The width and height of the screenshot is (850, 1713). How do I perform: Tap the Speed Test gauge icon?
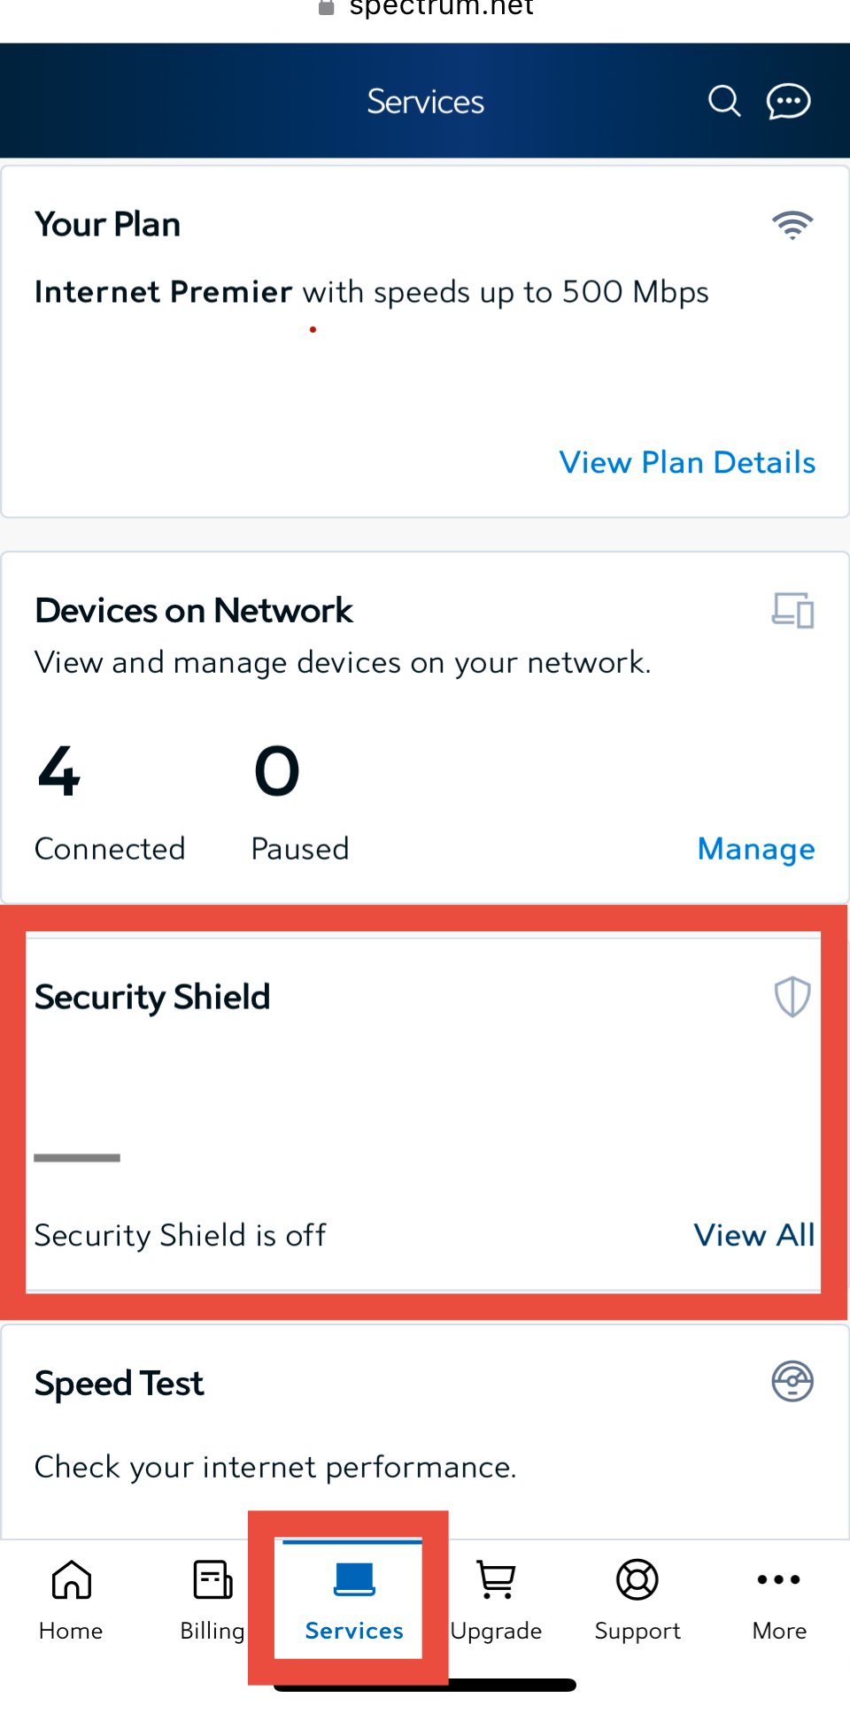coord(792,1381)
